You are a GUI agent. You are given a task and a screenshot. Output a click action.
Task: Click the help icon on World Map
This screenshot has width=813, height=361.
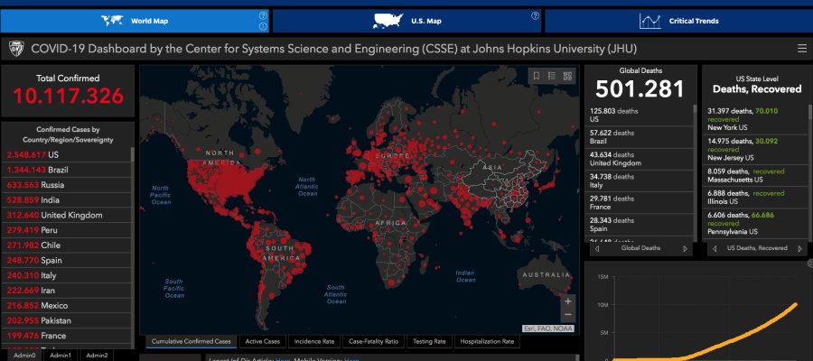pyautogui.click(x=263, y=16)
